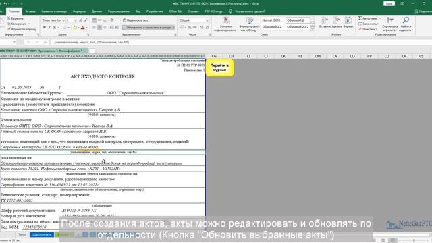Select the Обычный 2 2 2 cell style

click(298, 27)
